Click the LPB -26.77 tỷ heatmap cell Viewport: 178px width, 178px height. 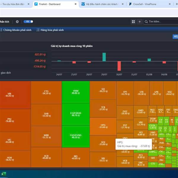(x=156, y=93)
